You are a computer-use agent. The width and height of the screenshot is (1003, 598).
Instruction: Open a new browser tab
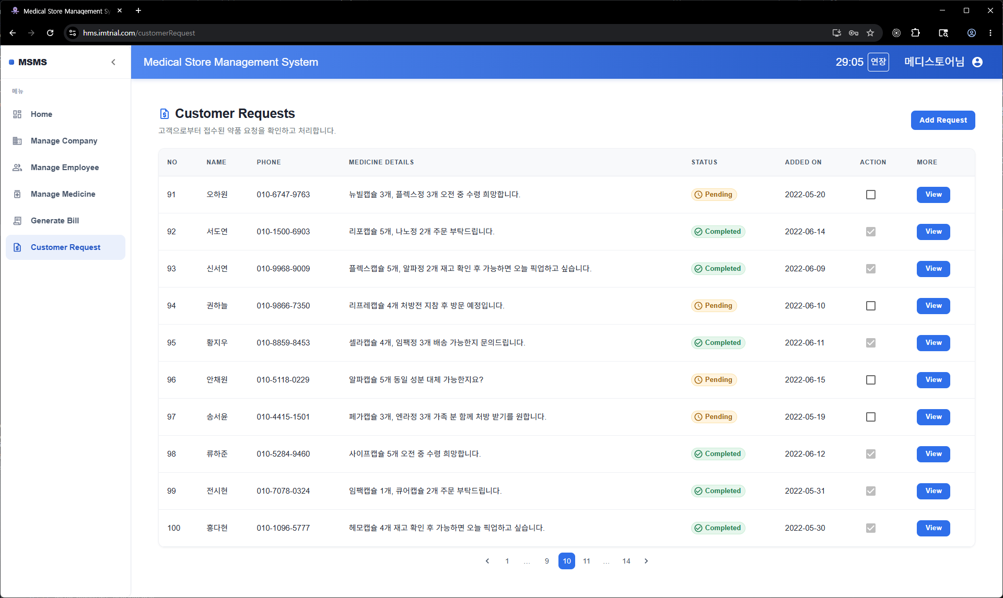click(x=138, y=10)
